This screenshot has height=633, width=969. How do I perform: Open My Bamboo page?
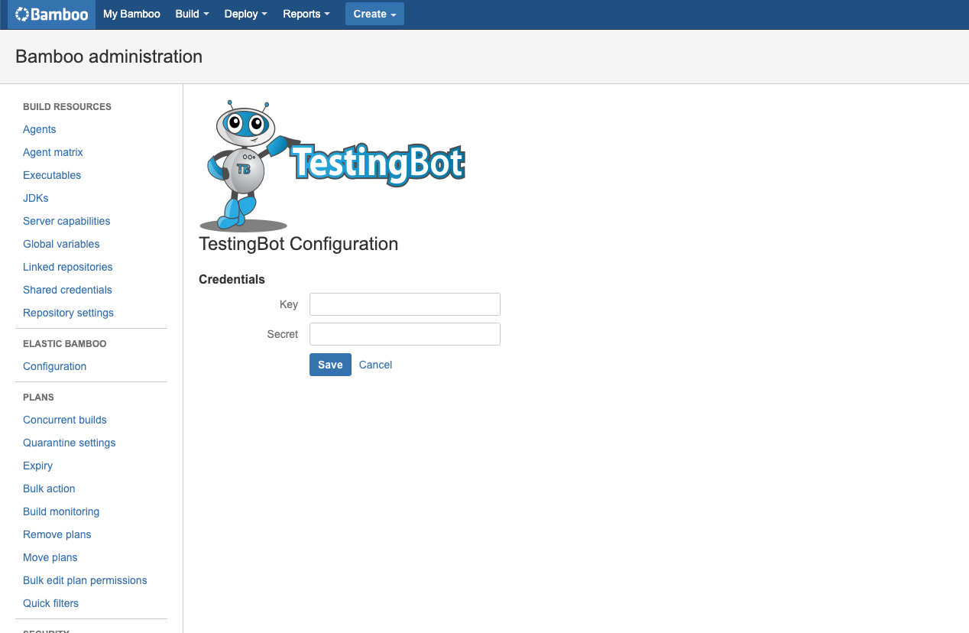click(x=131, y=14)
